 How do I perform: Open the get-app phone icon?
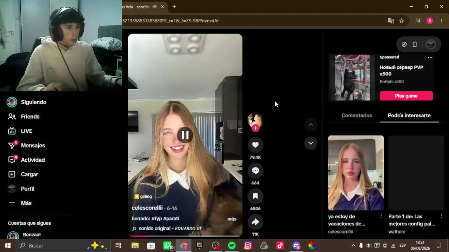pos(415,44)
